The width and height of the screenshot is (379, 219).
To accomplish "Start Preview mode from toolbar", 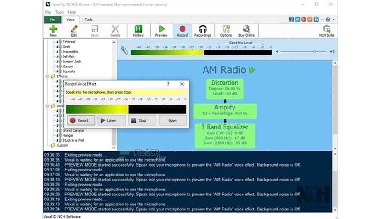I will [x=161, y=31].
